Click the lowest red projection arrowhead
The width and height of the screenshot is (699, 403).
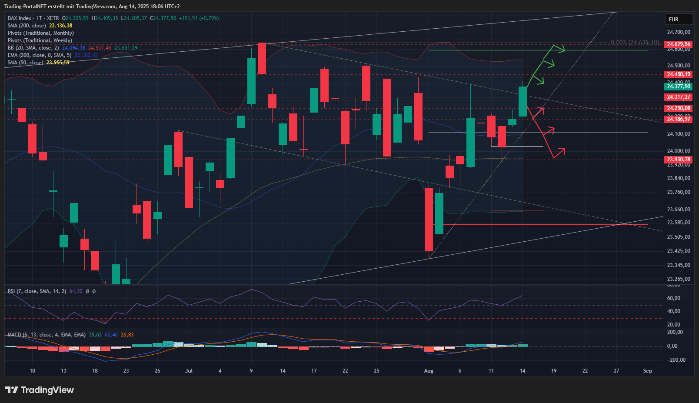(x=560, y=152)
